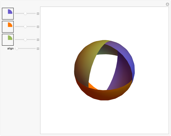The image size is (171, 136).
Task: Expand the orange slider's plus control
Action: pyautogui.click(x=38, y=27)
